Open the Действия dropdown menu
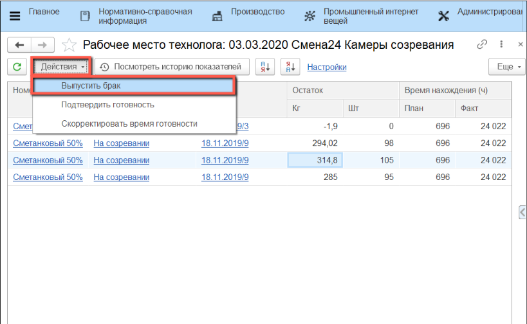Image resolution: width=527 pixels, height=324 pixels. click(62, 67)
